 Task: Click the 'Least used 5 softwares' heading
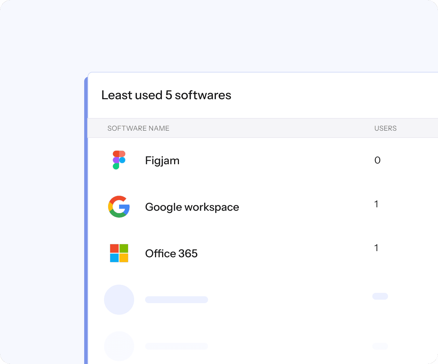166,95
